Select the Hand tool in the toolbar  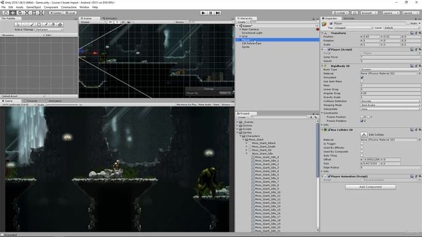pyautogui.click(x=6, y=13)
